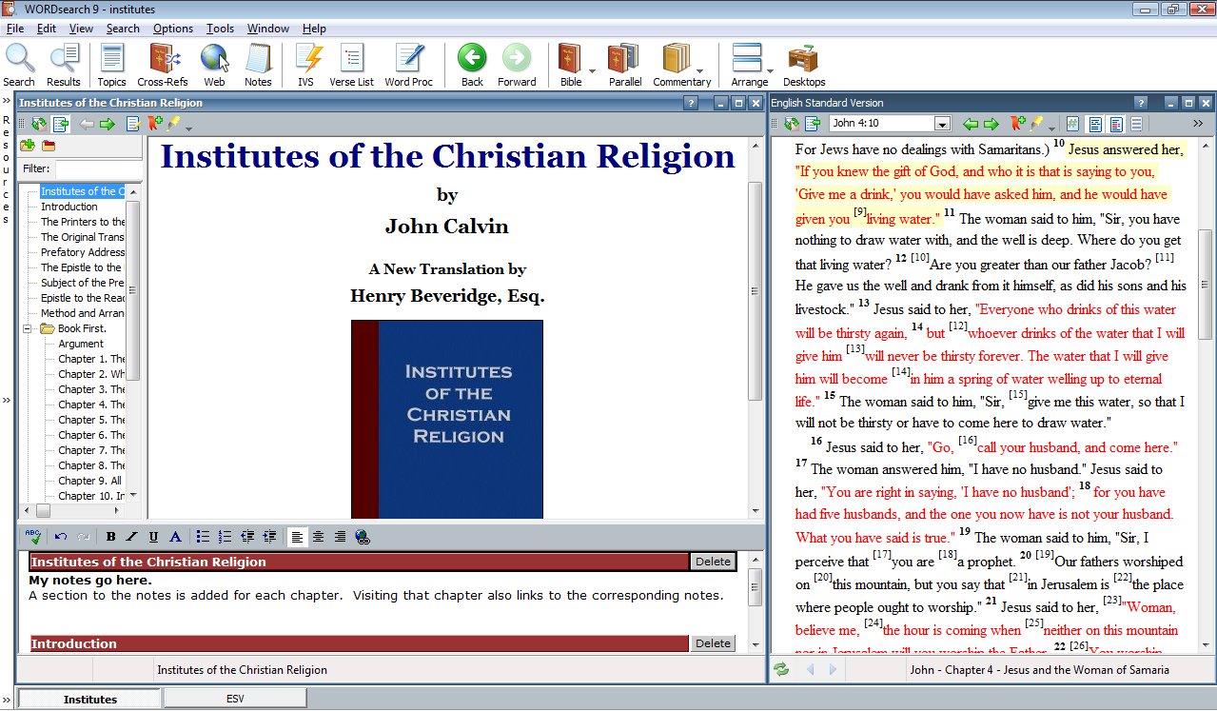Screen dimensions: 1217x711
Task: Open help for English Standard Version window
Action: click(x=1140, y=103)
